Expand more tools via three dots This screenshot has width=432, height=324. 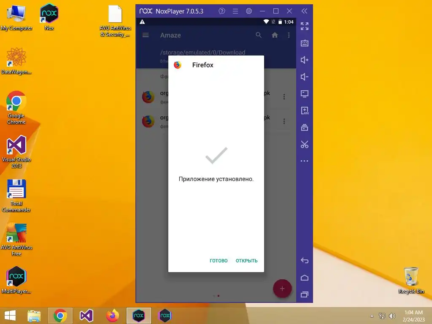coord(305,161)
